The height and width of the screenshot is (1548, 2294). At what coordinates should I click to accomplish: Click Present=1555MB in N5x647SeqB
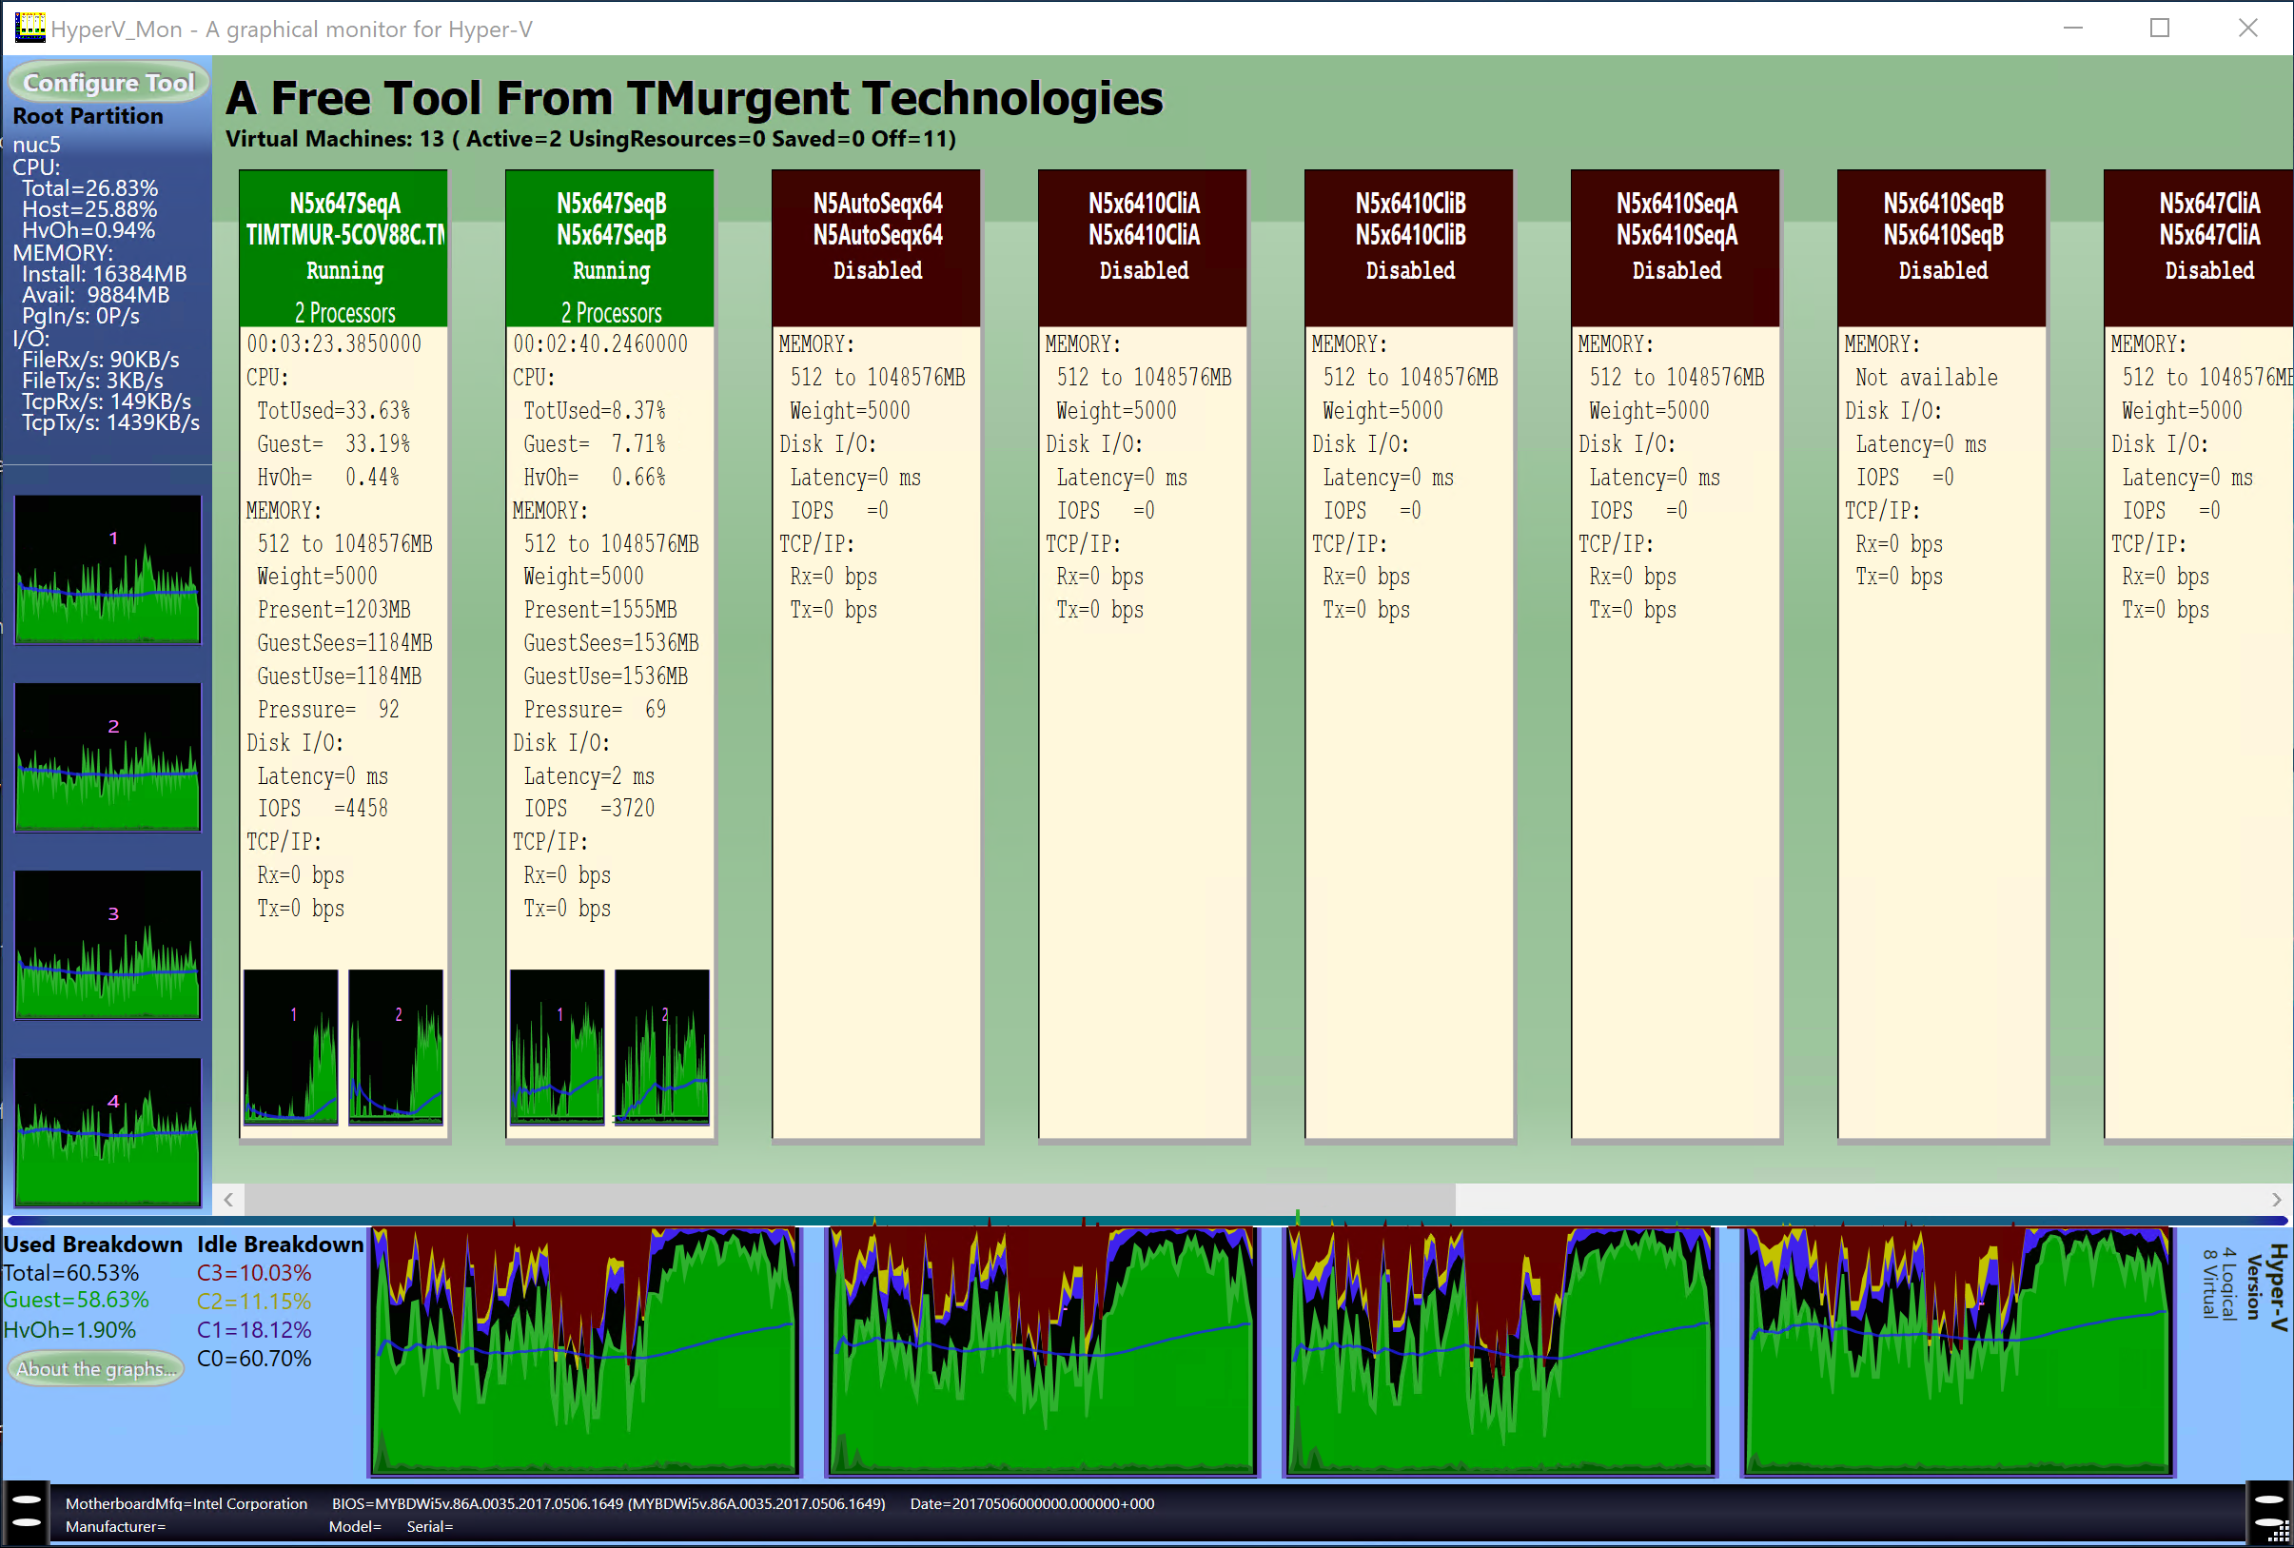tap(600, 609)
